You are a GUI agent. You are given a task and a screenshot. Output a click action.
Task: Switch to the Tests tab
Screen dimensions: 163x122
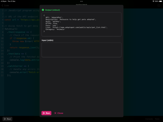click(157, 119)
